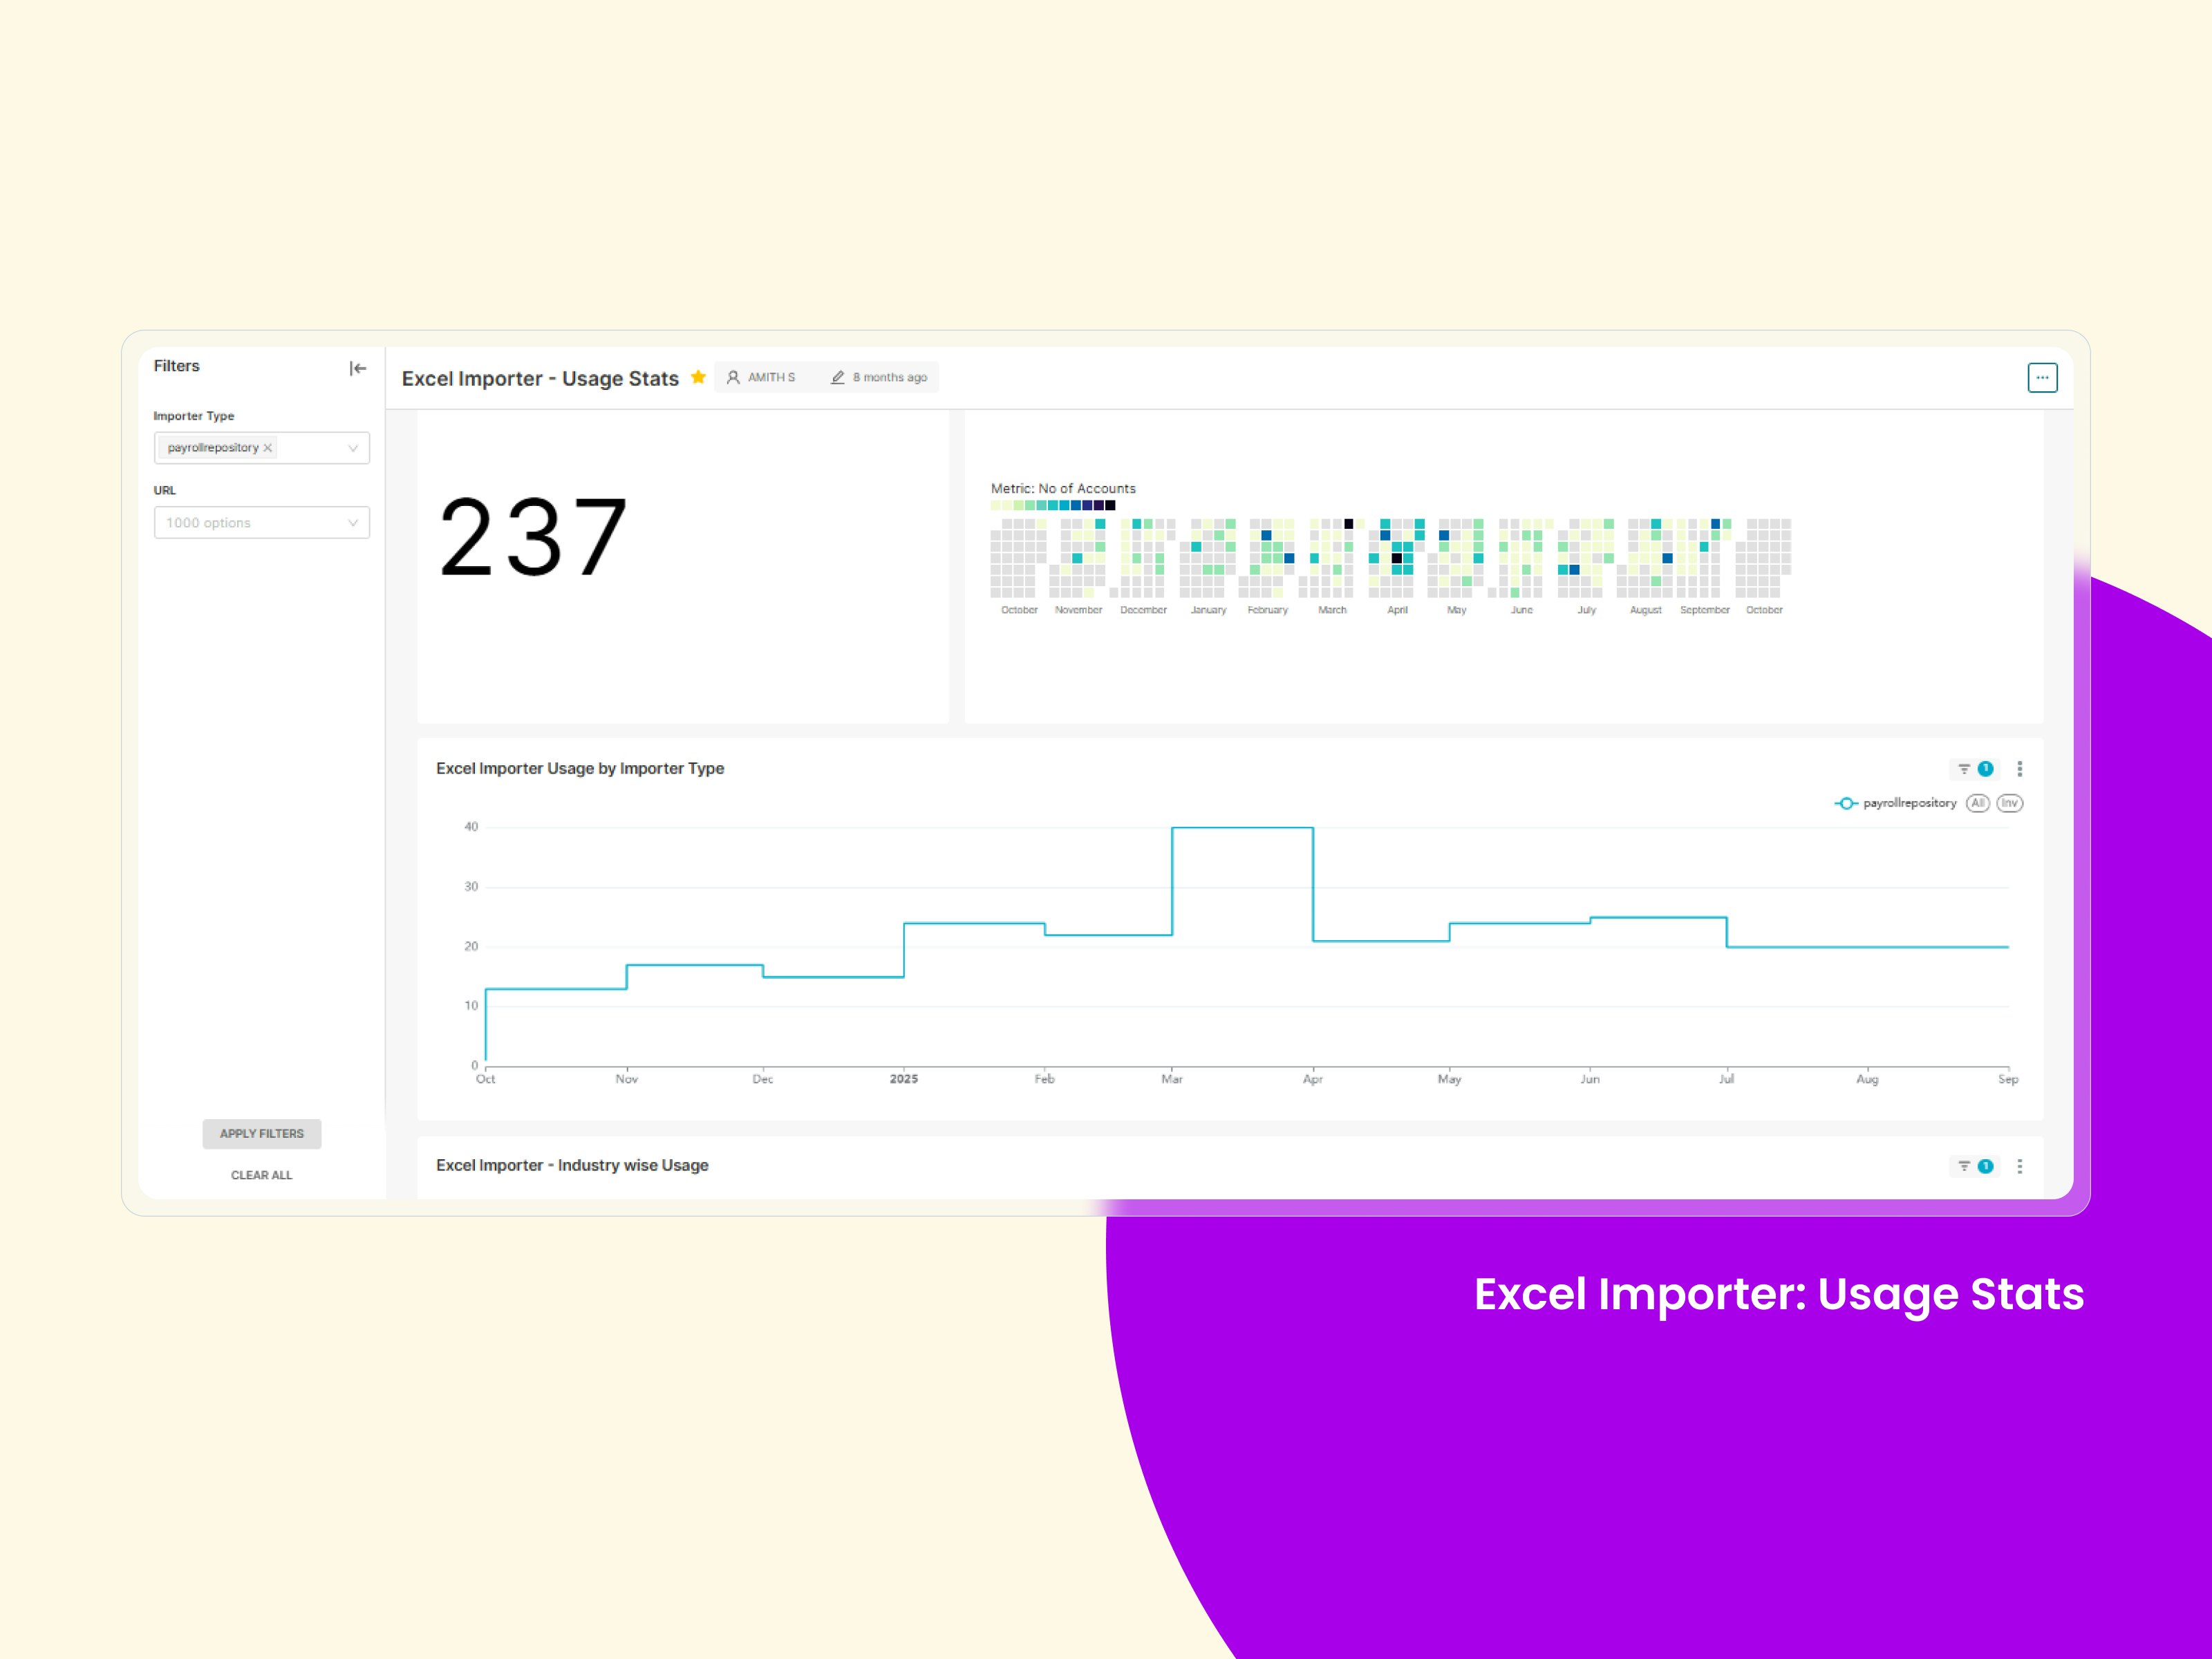Click the 237 total count number
The width and height of the screenshot is (2212, 1659).
[533, 538]
